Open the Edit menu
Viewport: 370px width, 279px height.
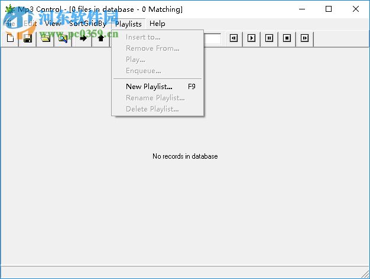[x=30, y=24]
